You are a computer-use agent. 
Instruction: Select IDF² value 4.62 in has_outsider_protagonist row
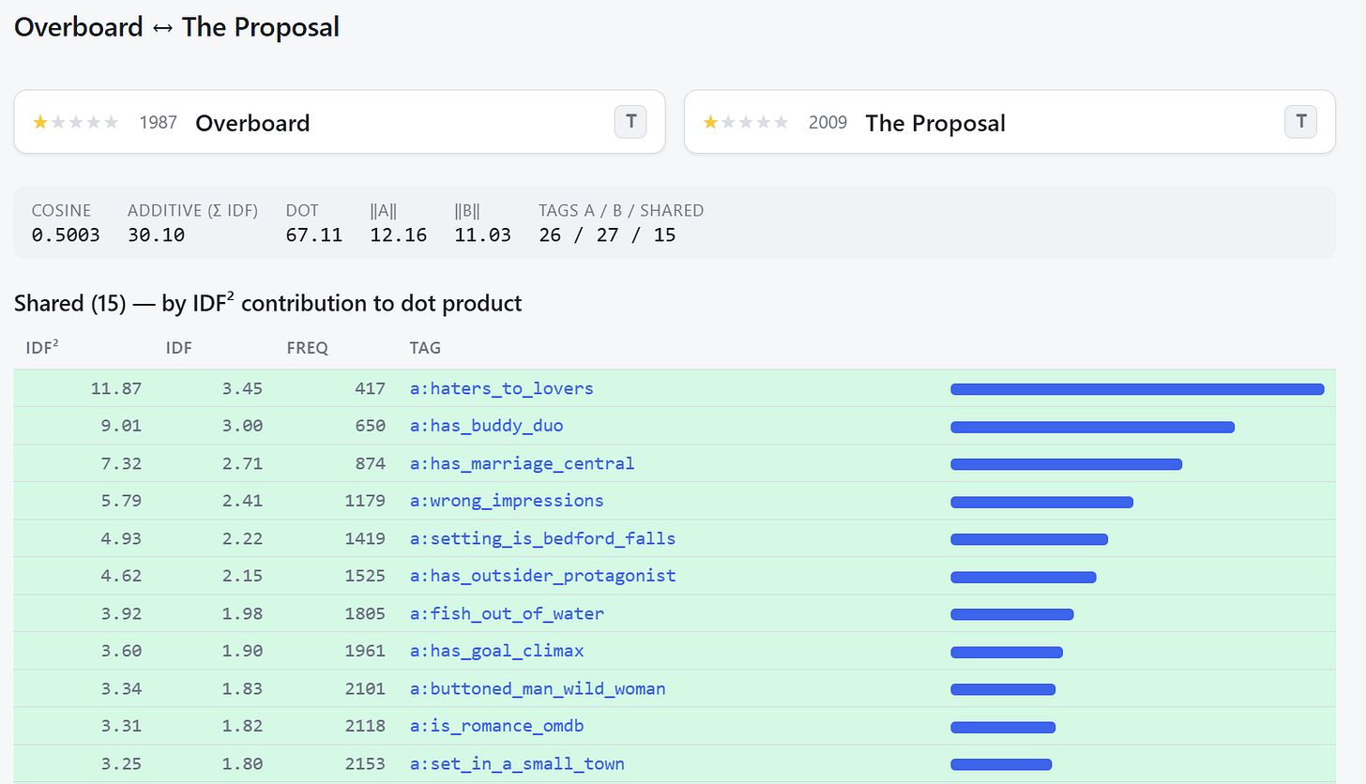pyautogui.click(x=122, y=576)
